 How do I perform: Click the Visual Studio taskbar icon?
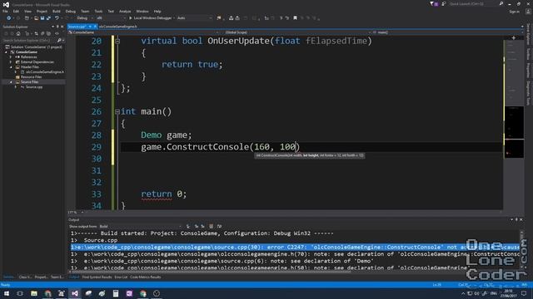click(x=75, y=293)
